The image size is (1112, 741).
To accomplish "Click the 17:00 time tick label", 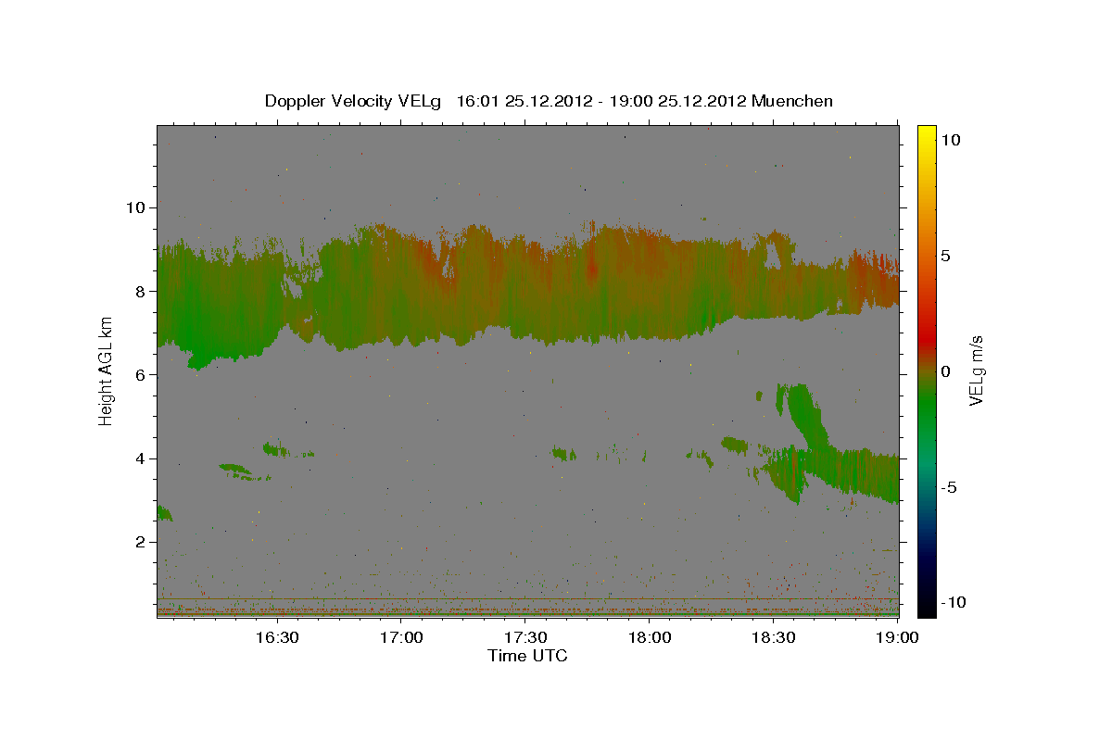I will (x=402, y=637).
